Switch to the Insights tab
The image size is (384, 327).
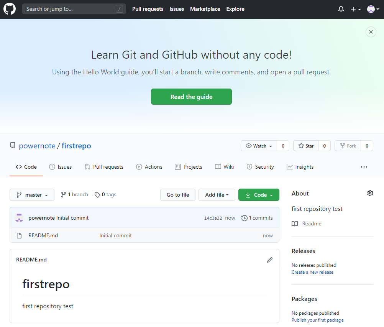point(300,167)
